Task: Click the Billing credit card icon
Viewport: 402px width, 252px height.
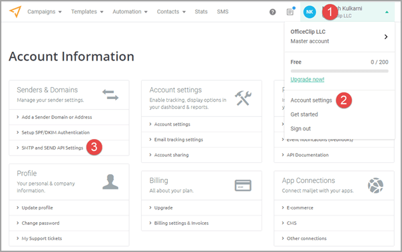Action: tap(243, 186)
